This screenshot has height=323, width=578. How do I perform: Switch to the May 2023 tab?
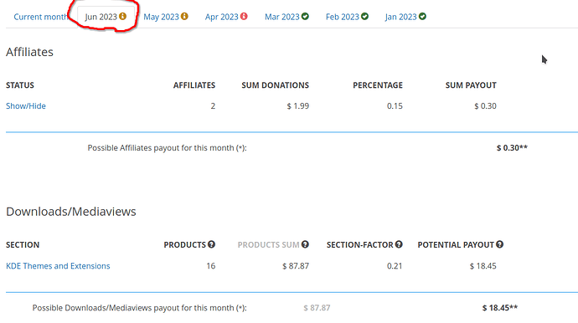(166, 17)
